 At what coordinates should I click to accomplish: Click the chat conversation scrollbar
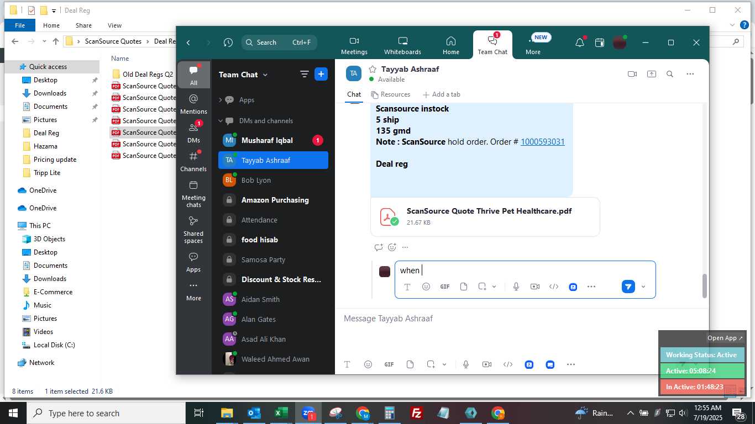pyautogui.click(x=704, y=286)
